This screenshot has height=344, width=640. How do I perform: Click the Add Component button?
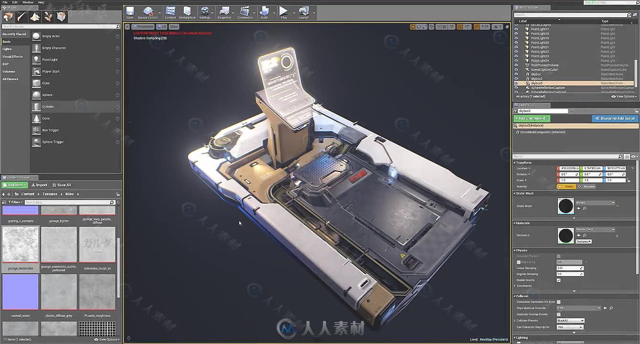532,118
